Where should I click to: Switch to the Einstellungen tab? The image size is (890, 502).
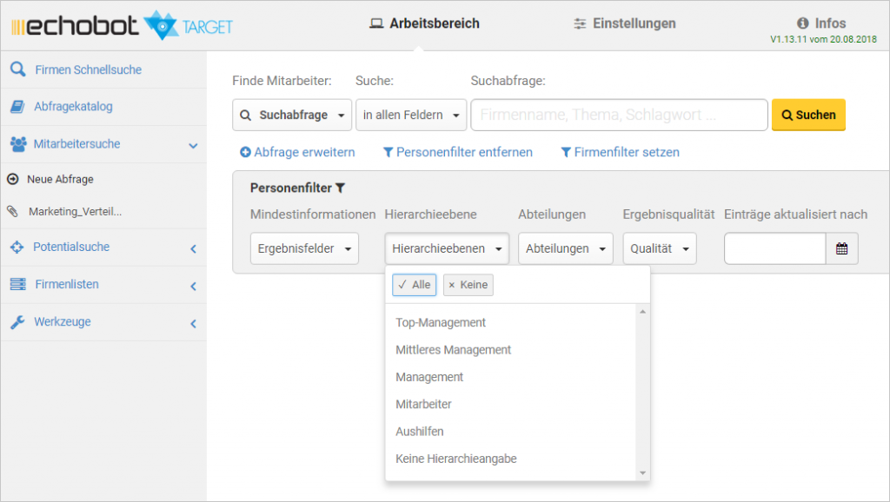point(625,23)
